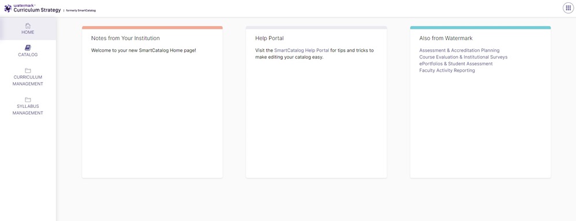Click the Catalog book icon

point(28,48)
